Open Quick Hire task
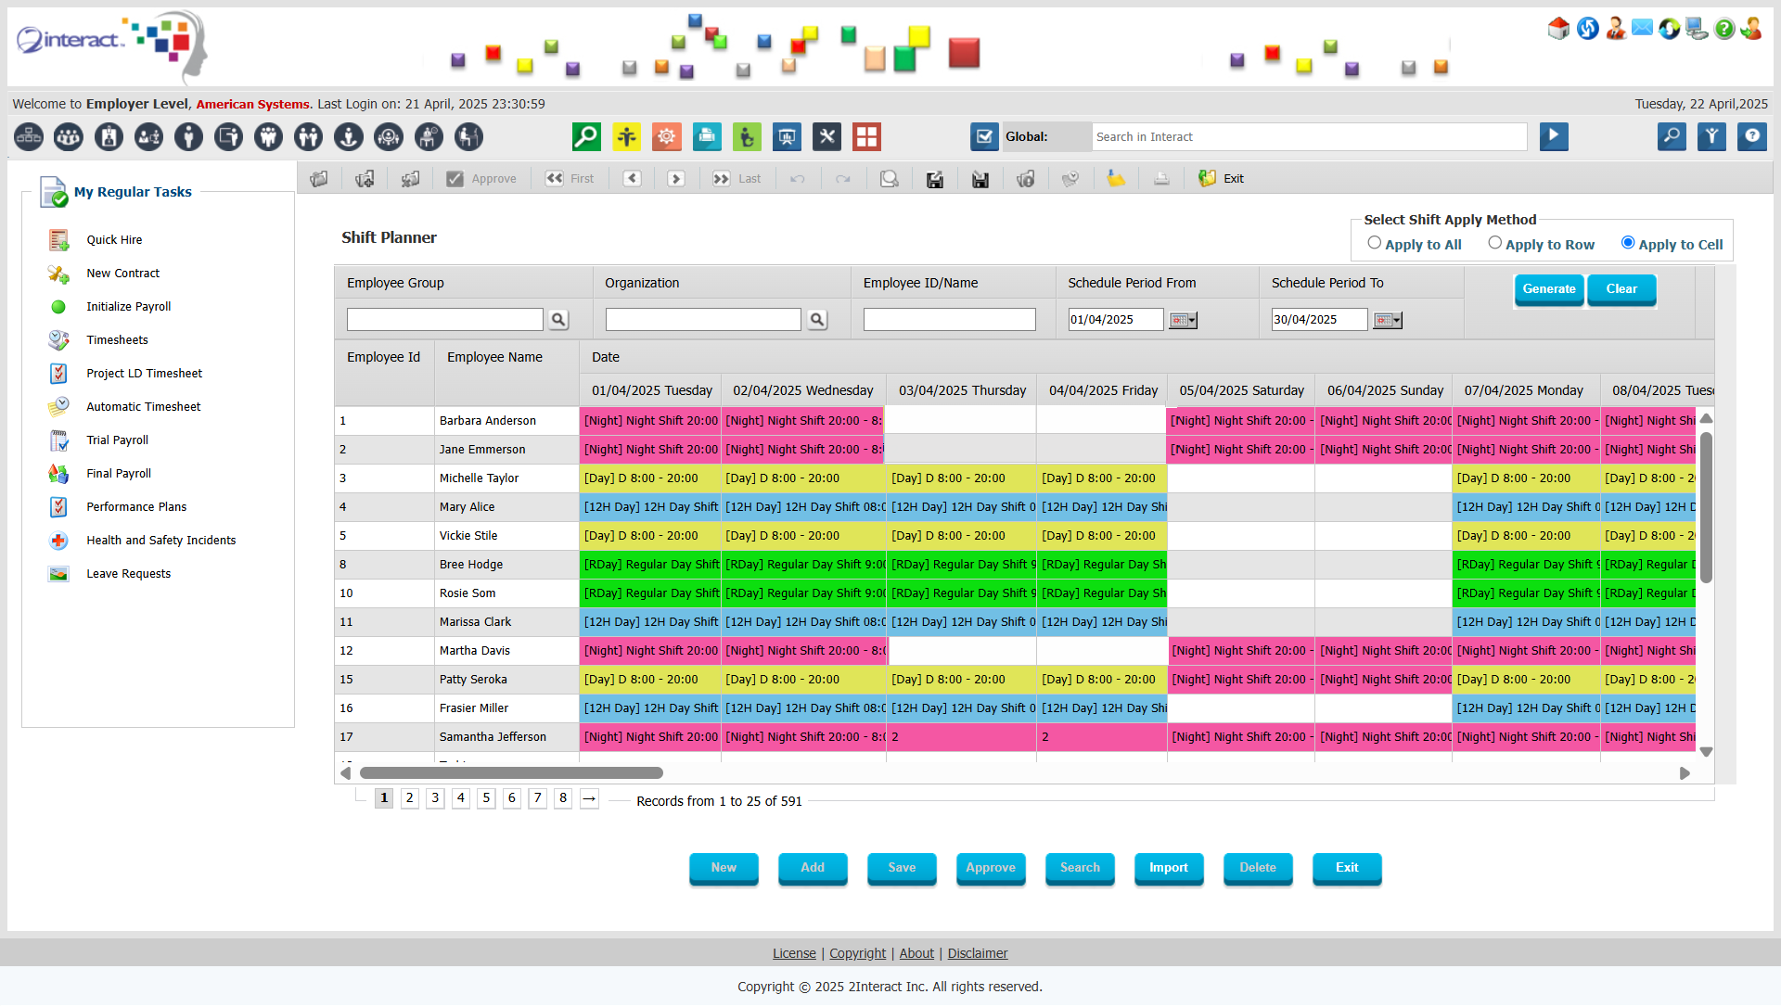This screenshot has width=1781, height=1007. click(114, 240)
